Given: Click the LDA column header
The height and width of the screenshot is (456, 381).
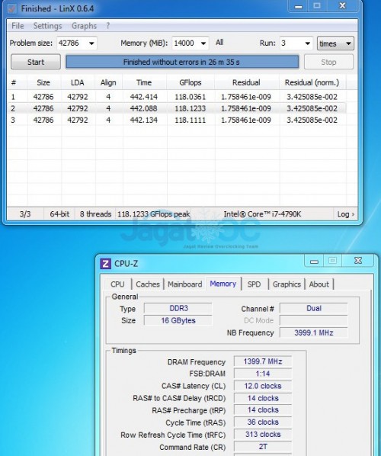Looking at the screenshot, I should [78, 82].
